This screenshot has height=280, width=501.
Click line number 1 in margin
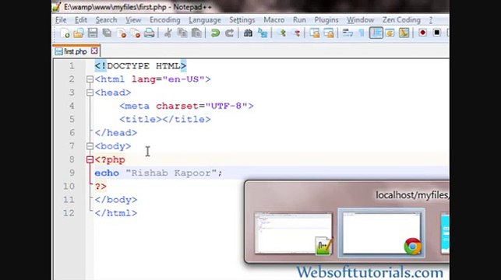pos(72,66)
